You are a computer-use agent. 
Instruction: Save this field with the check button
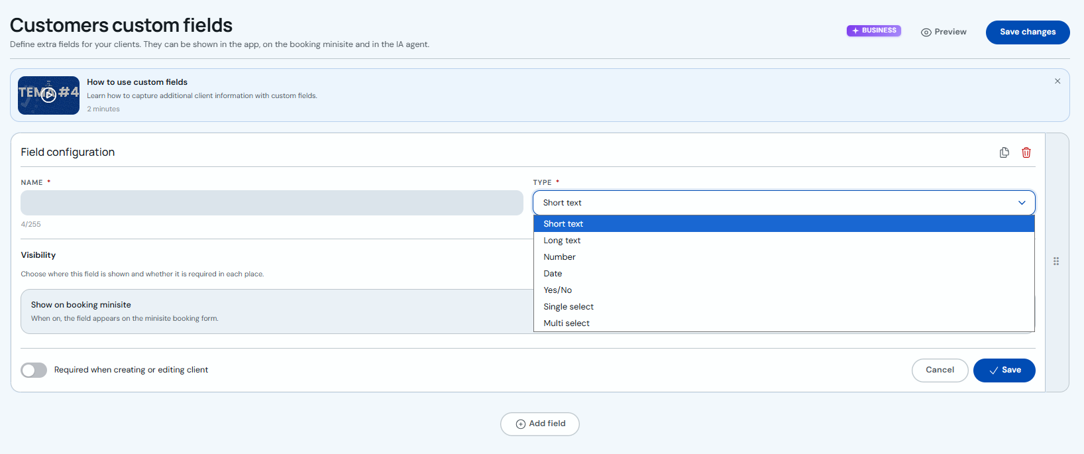click(1004, 370)
